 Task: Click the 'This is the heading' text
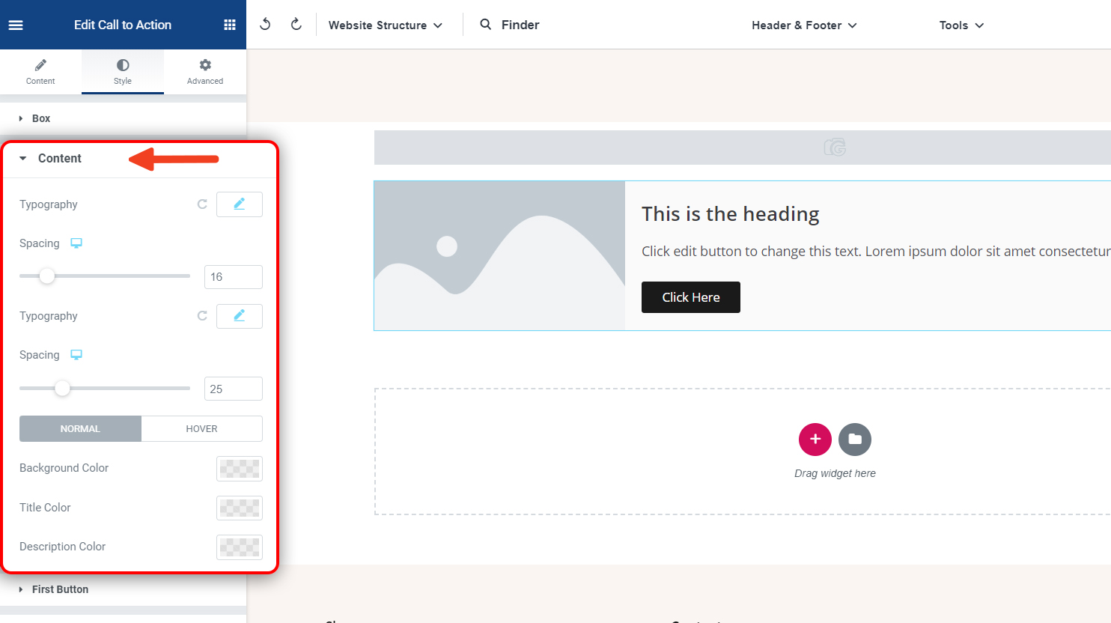click(731, 214)
